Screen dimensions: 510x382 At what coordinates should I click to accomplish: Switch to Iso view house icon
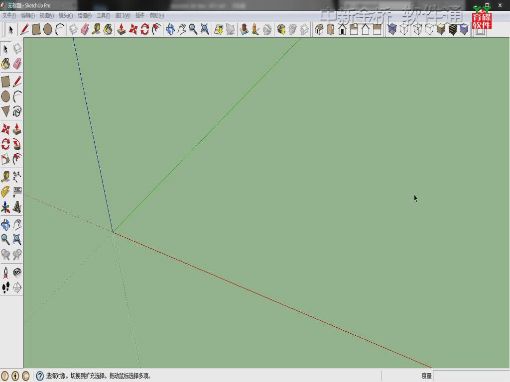pyautogui.click(x=319, y=29)
